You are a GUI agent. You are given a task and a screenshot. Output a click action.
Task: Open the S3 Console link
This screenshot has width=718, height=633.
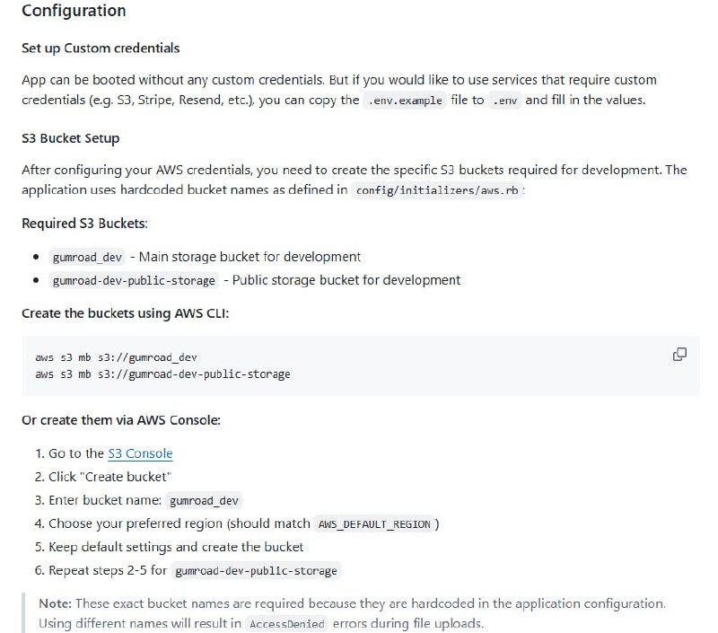(x=140, y=453)
